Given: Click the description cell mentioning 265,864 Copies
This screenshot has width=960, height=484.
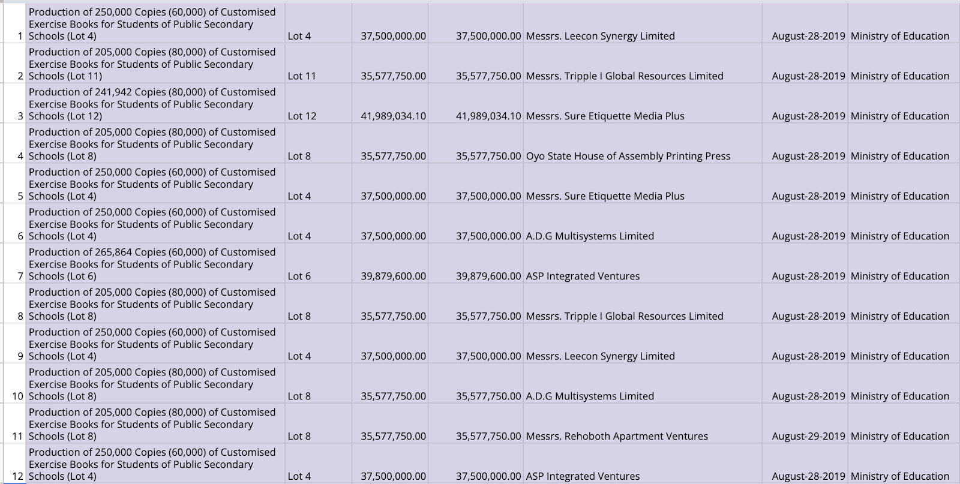Looking at the screenshot, I should [x=152, y=264].
